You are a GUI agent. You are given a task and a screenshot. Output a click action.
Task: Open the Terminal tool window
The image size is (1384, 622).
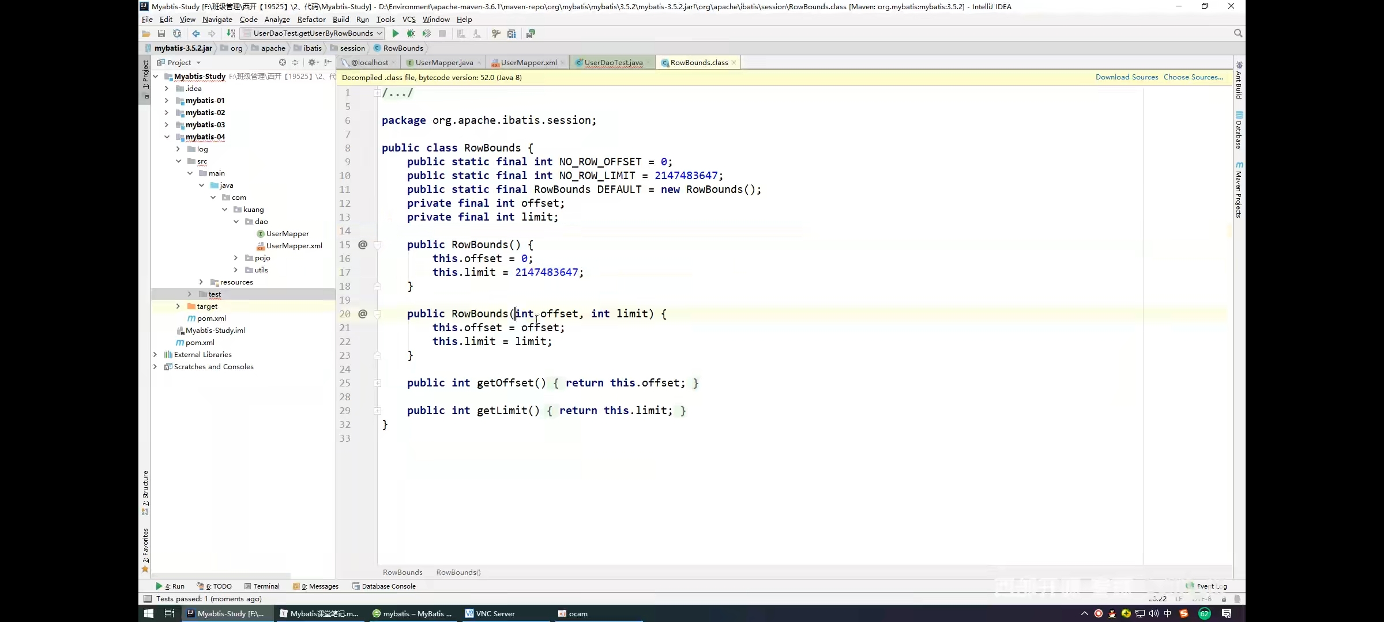coord(262,586)
